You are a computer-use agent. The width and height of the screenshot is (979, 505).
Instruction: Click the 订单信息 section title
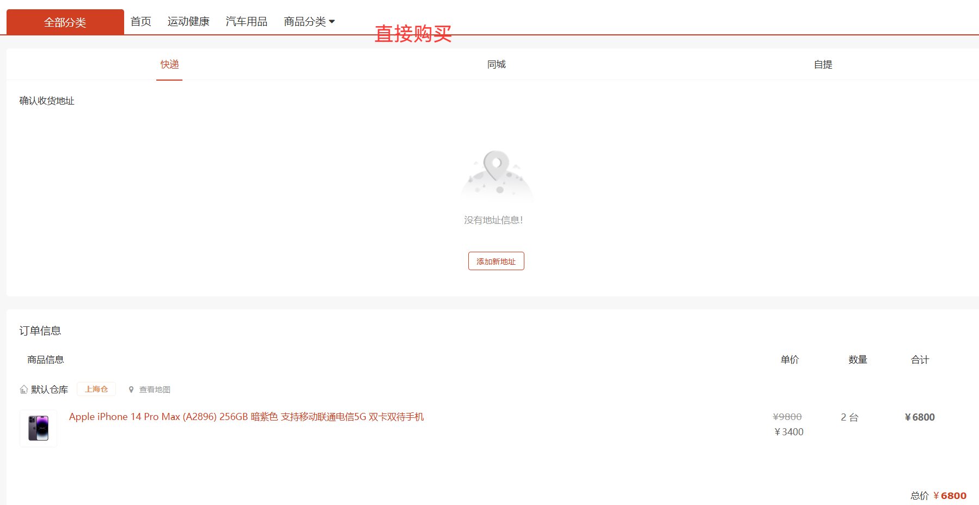click(x=40, y=331)
